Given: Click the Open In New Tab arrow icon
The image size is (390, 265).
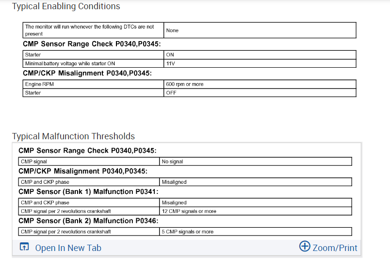Looking at the screenshot, I should click(24, 248).
